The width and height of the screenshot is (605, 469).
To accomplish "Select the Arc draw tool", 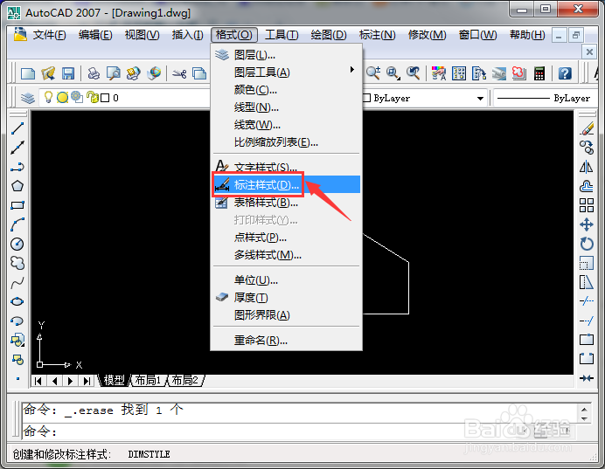I will tap(17, 224).
